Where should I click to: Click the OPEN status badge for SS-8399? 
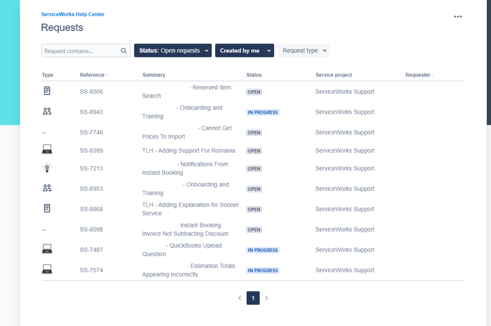tap(254, 151)
